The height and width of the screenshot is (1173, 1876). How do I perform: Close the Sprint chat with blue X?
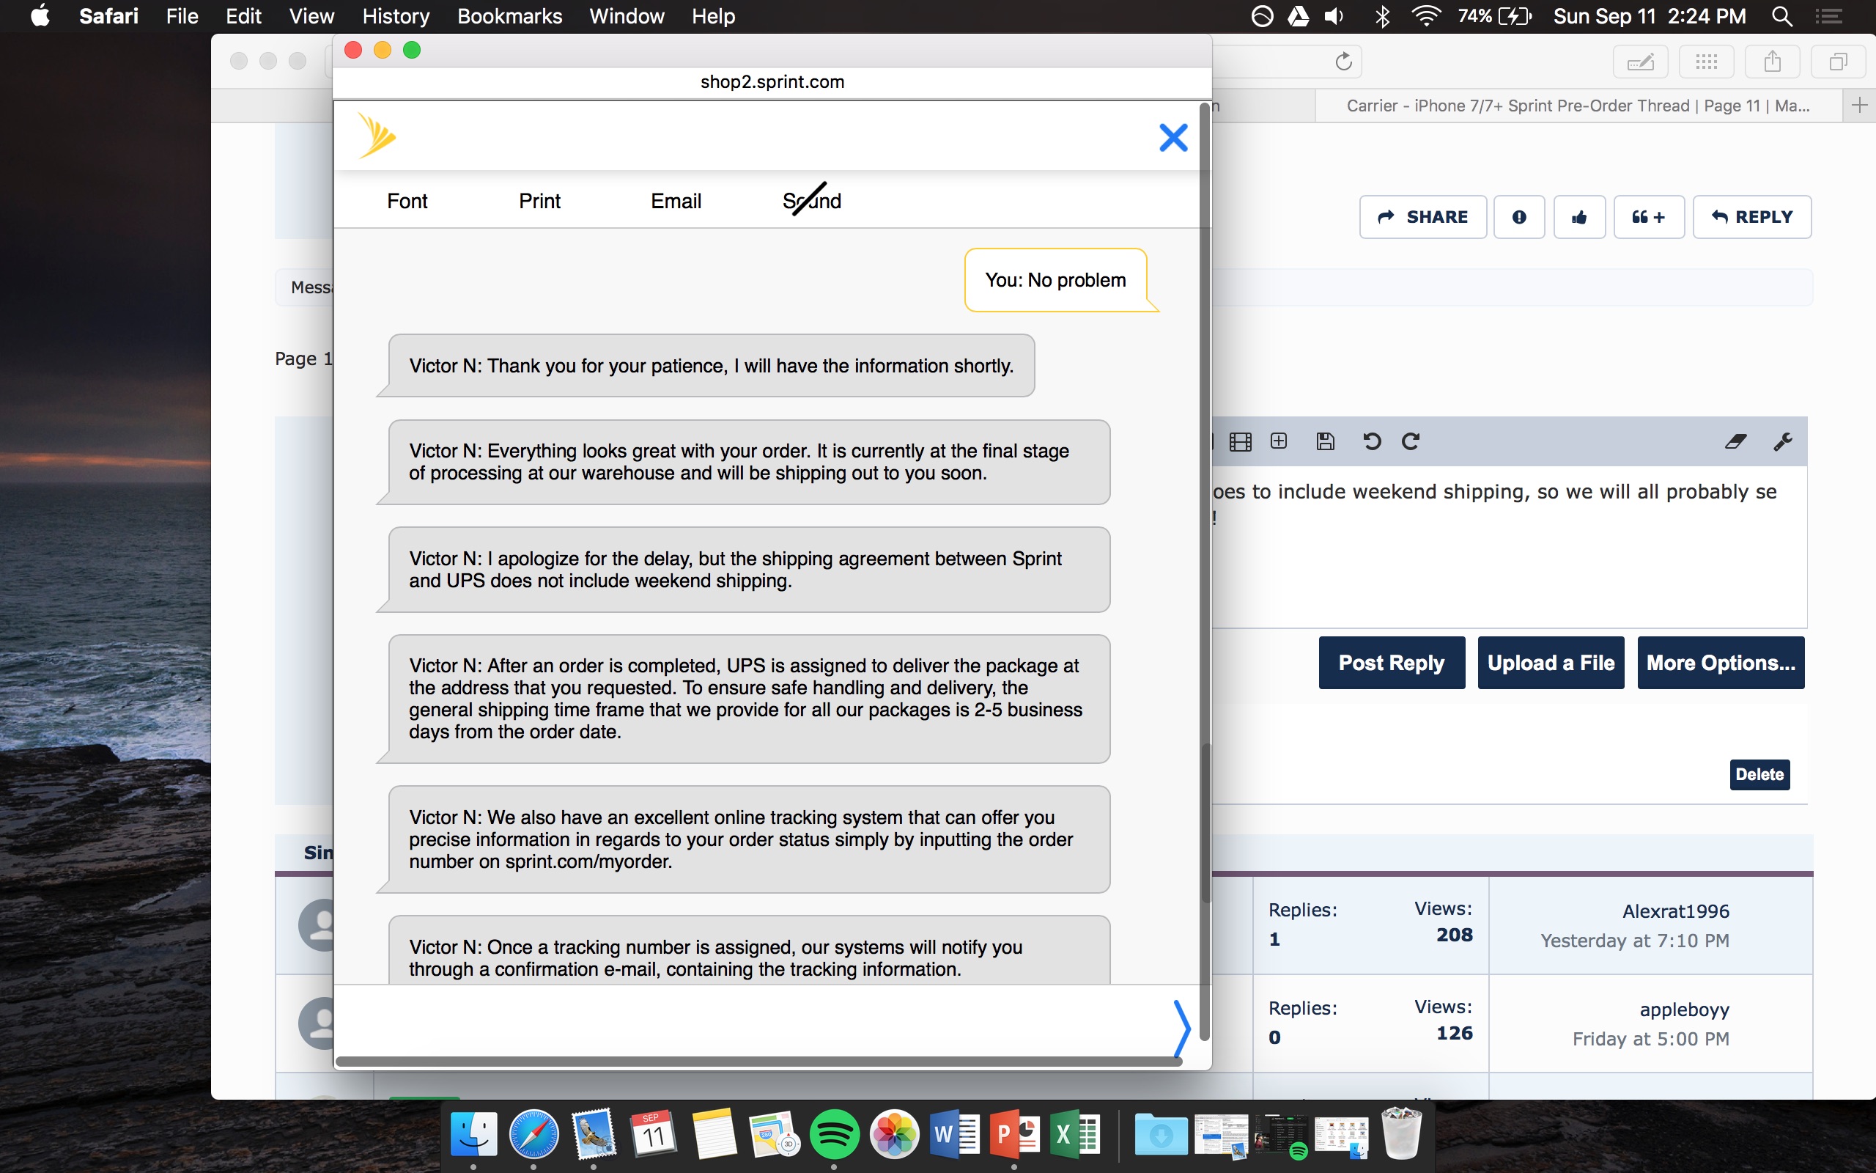click(1172, 138)
